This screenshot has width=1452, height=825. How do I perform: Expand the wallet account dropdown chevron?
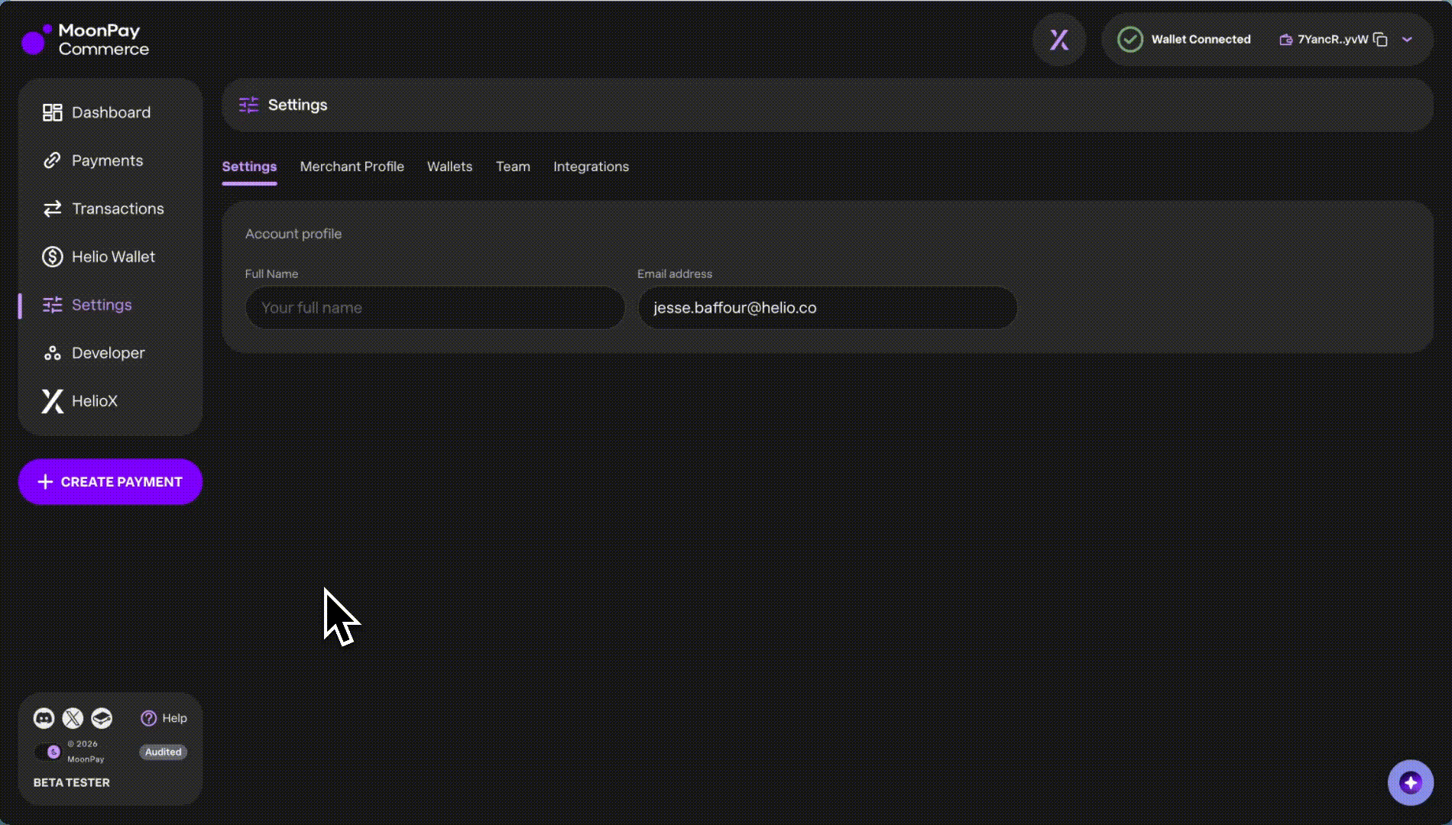[1407, 40]
